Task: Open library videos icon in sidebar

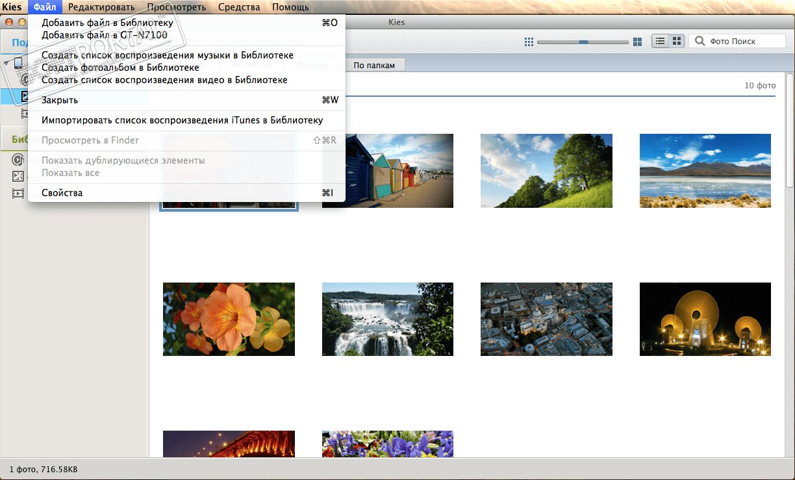Action: tap(18, 193)
